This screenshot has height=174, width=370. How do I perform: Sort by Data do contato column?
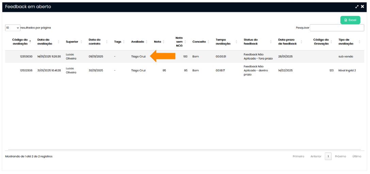pyautogui.click(x=95, y=42)
